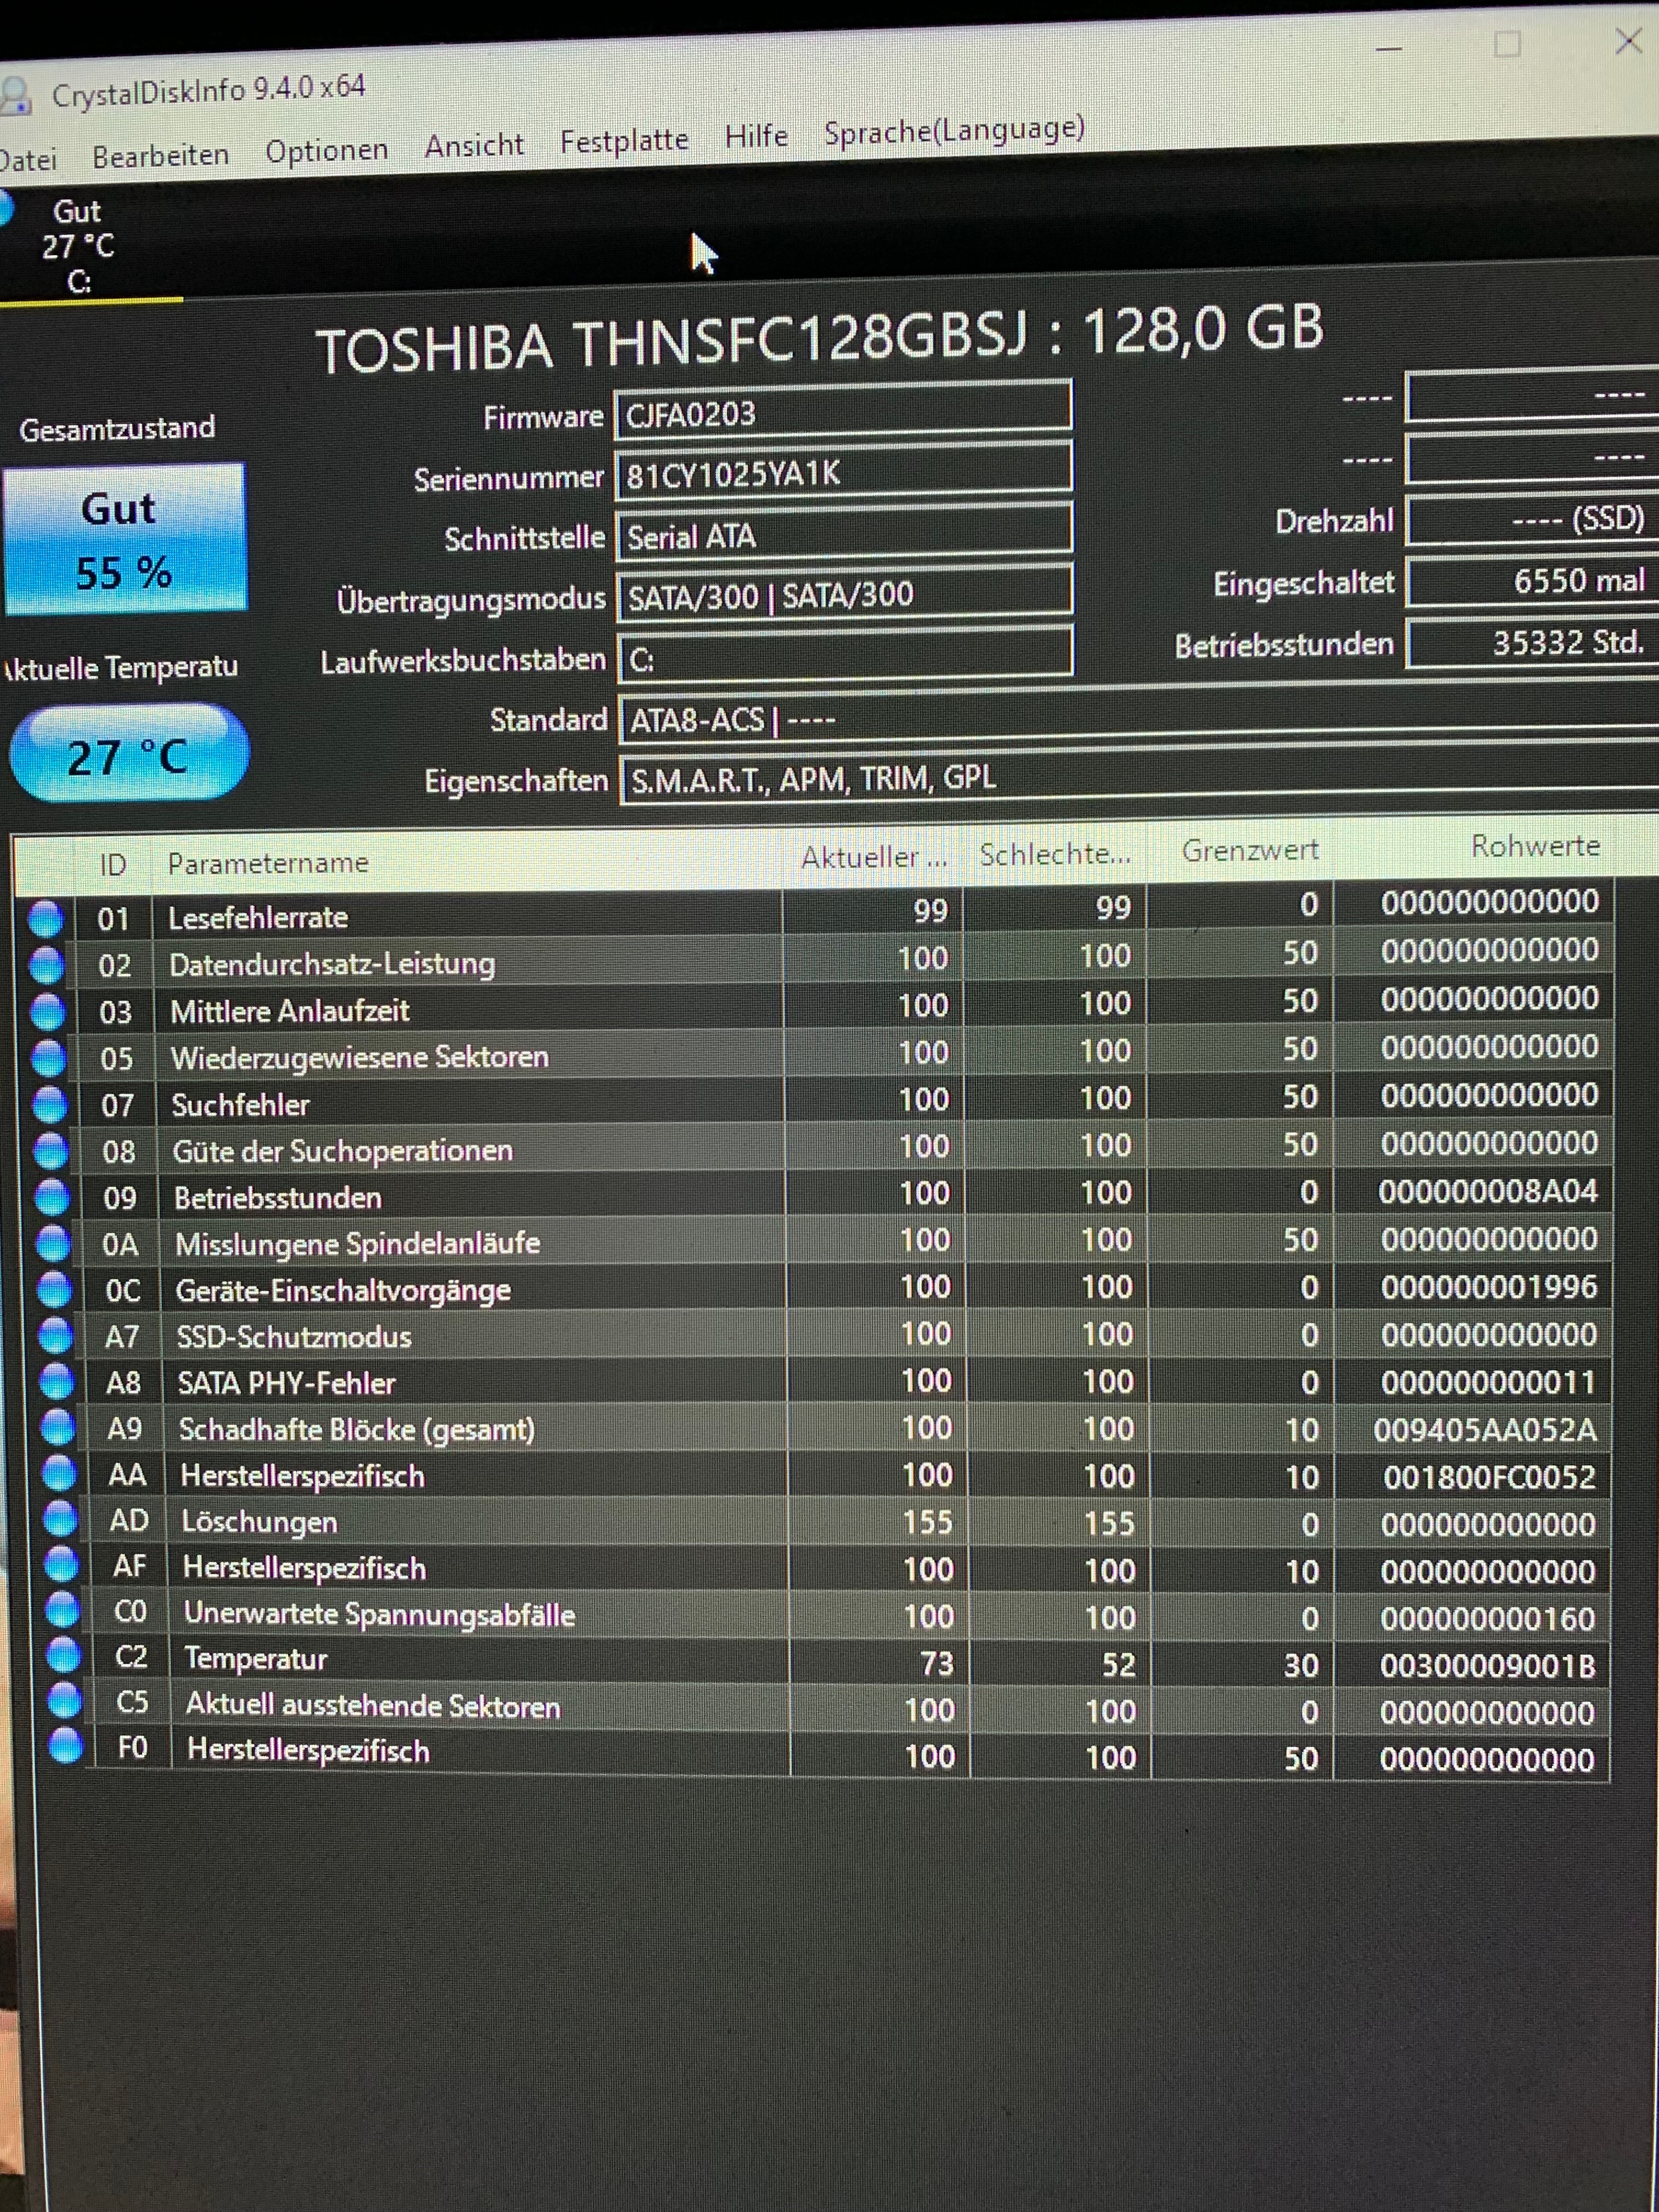1659x2212 pixels.
Task: Open the Optionen menu
Action: (x=326, y=151)
